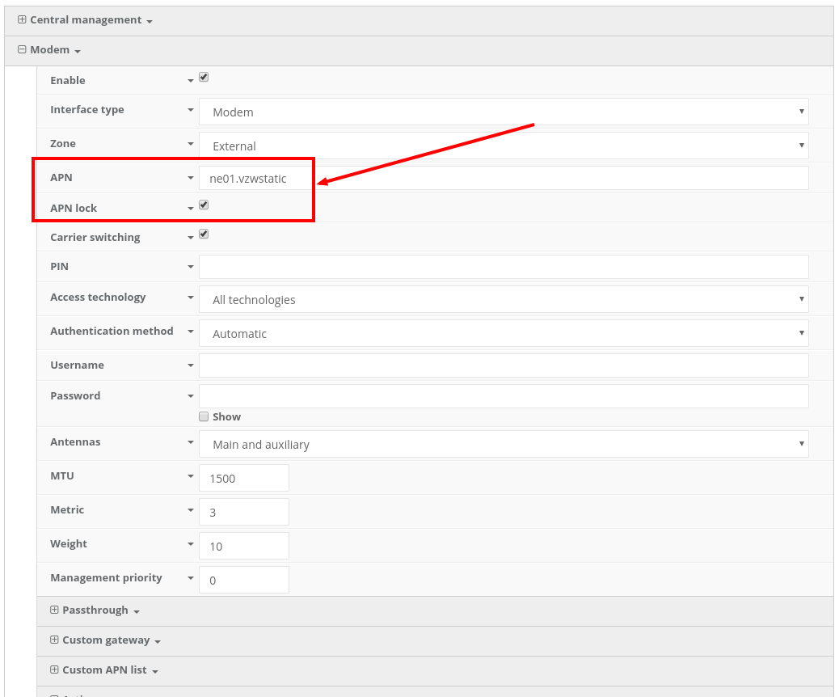Check Show to reveal the password

coord(204,416)
